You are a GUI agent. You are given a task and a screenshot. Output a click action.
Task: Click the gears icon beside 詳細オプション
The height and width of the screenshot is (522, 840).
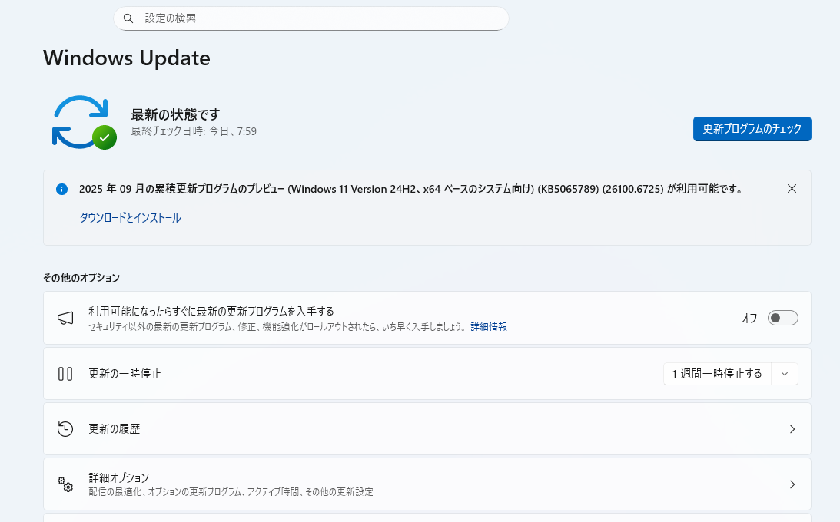coord(65,484)
